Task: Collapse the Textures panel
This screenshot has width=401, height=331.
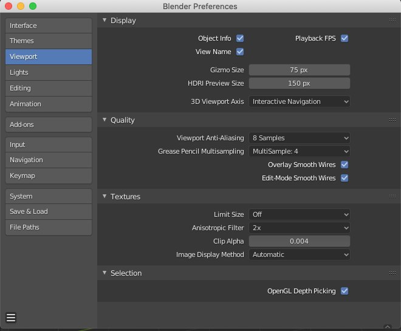Action: (x=105, y=196)
